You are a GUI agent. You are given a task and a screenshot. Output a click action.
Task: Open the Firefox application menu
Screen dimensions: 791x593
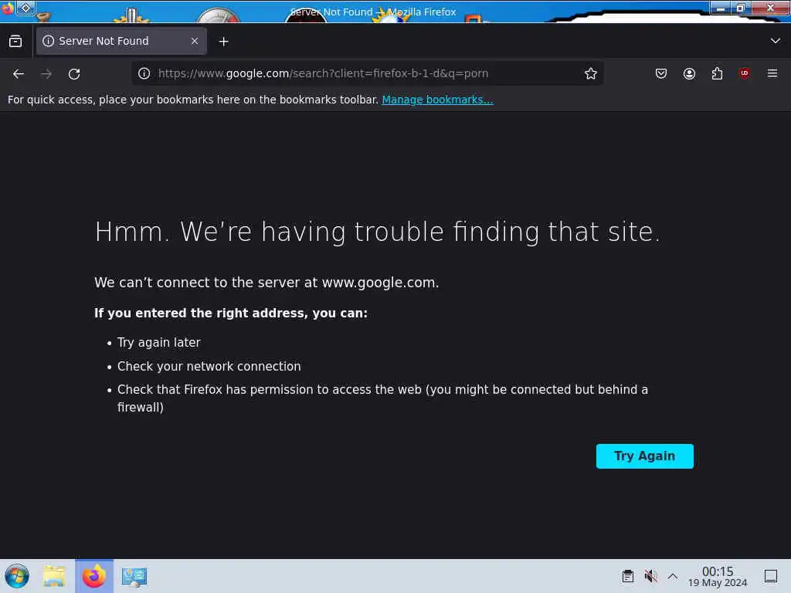click(772, 73)
